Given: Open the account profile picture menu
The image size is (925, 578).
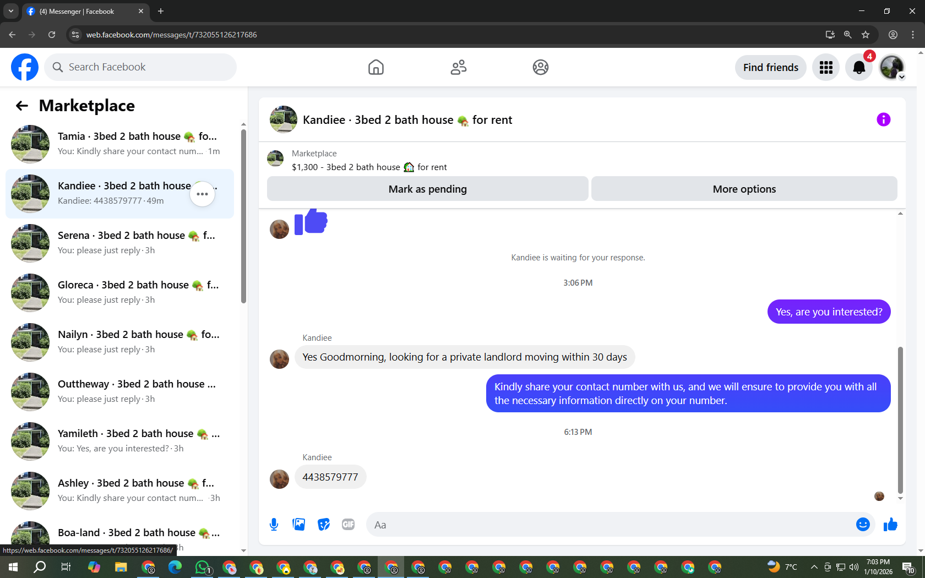Looking at the screenshot, I should click(x=892, y=67).
